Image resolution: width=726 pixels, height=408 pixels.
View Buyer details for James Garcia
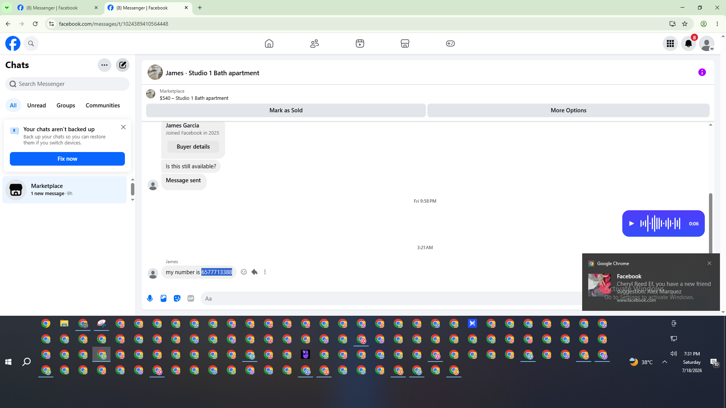193,147
